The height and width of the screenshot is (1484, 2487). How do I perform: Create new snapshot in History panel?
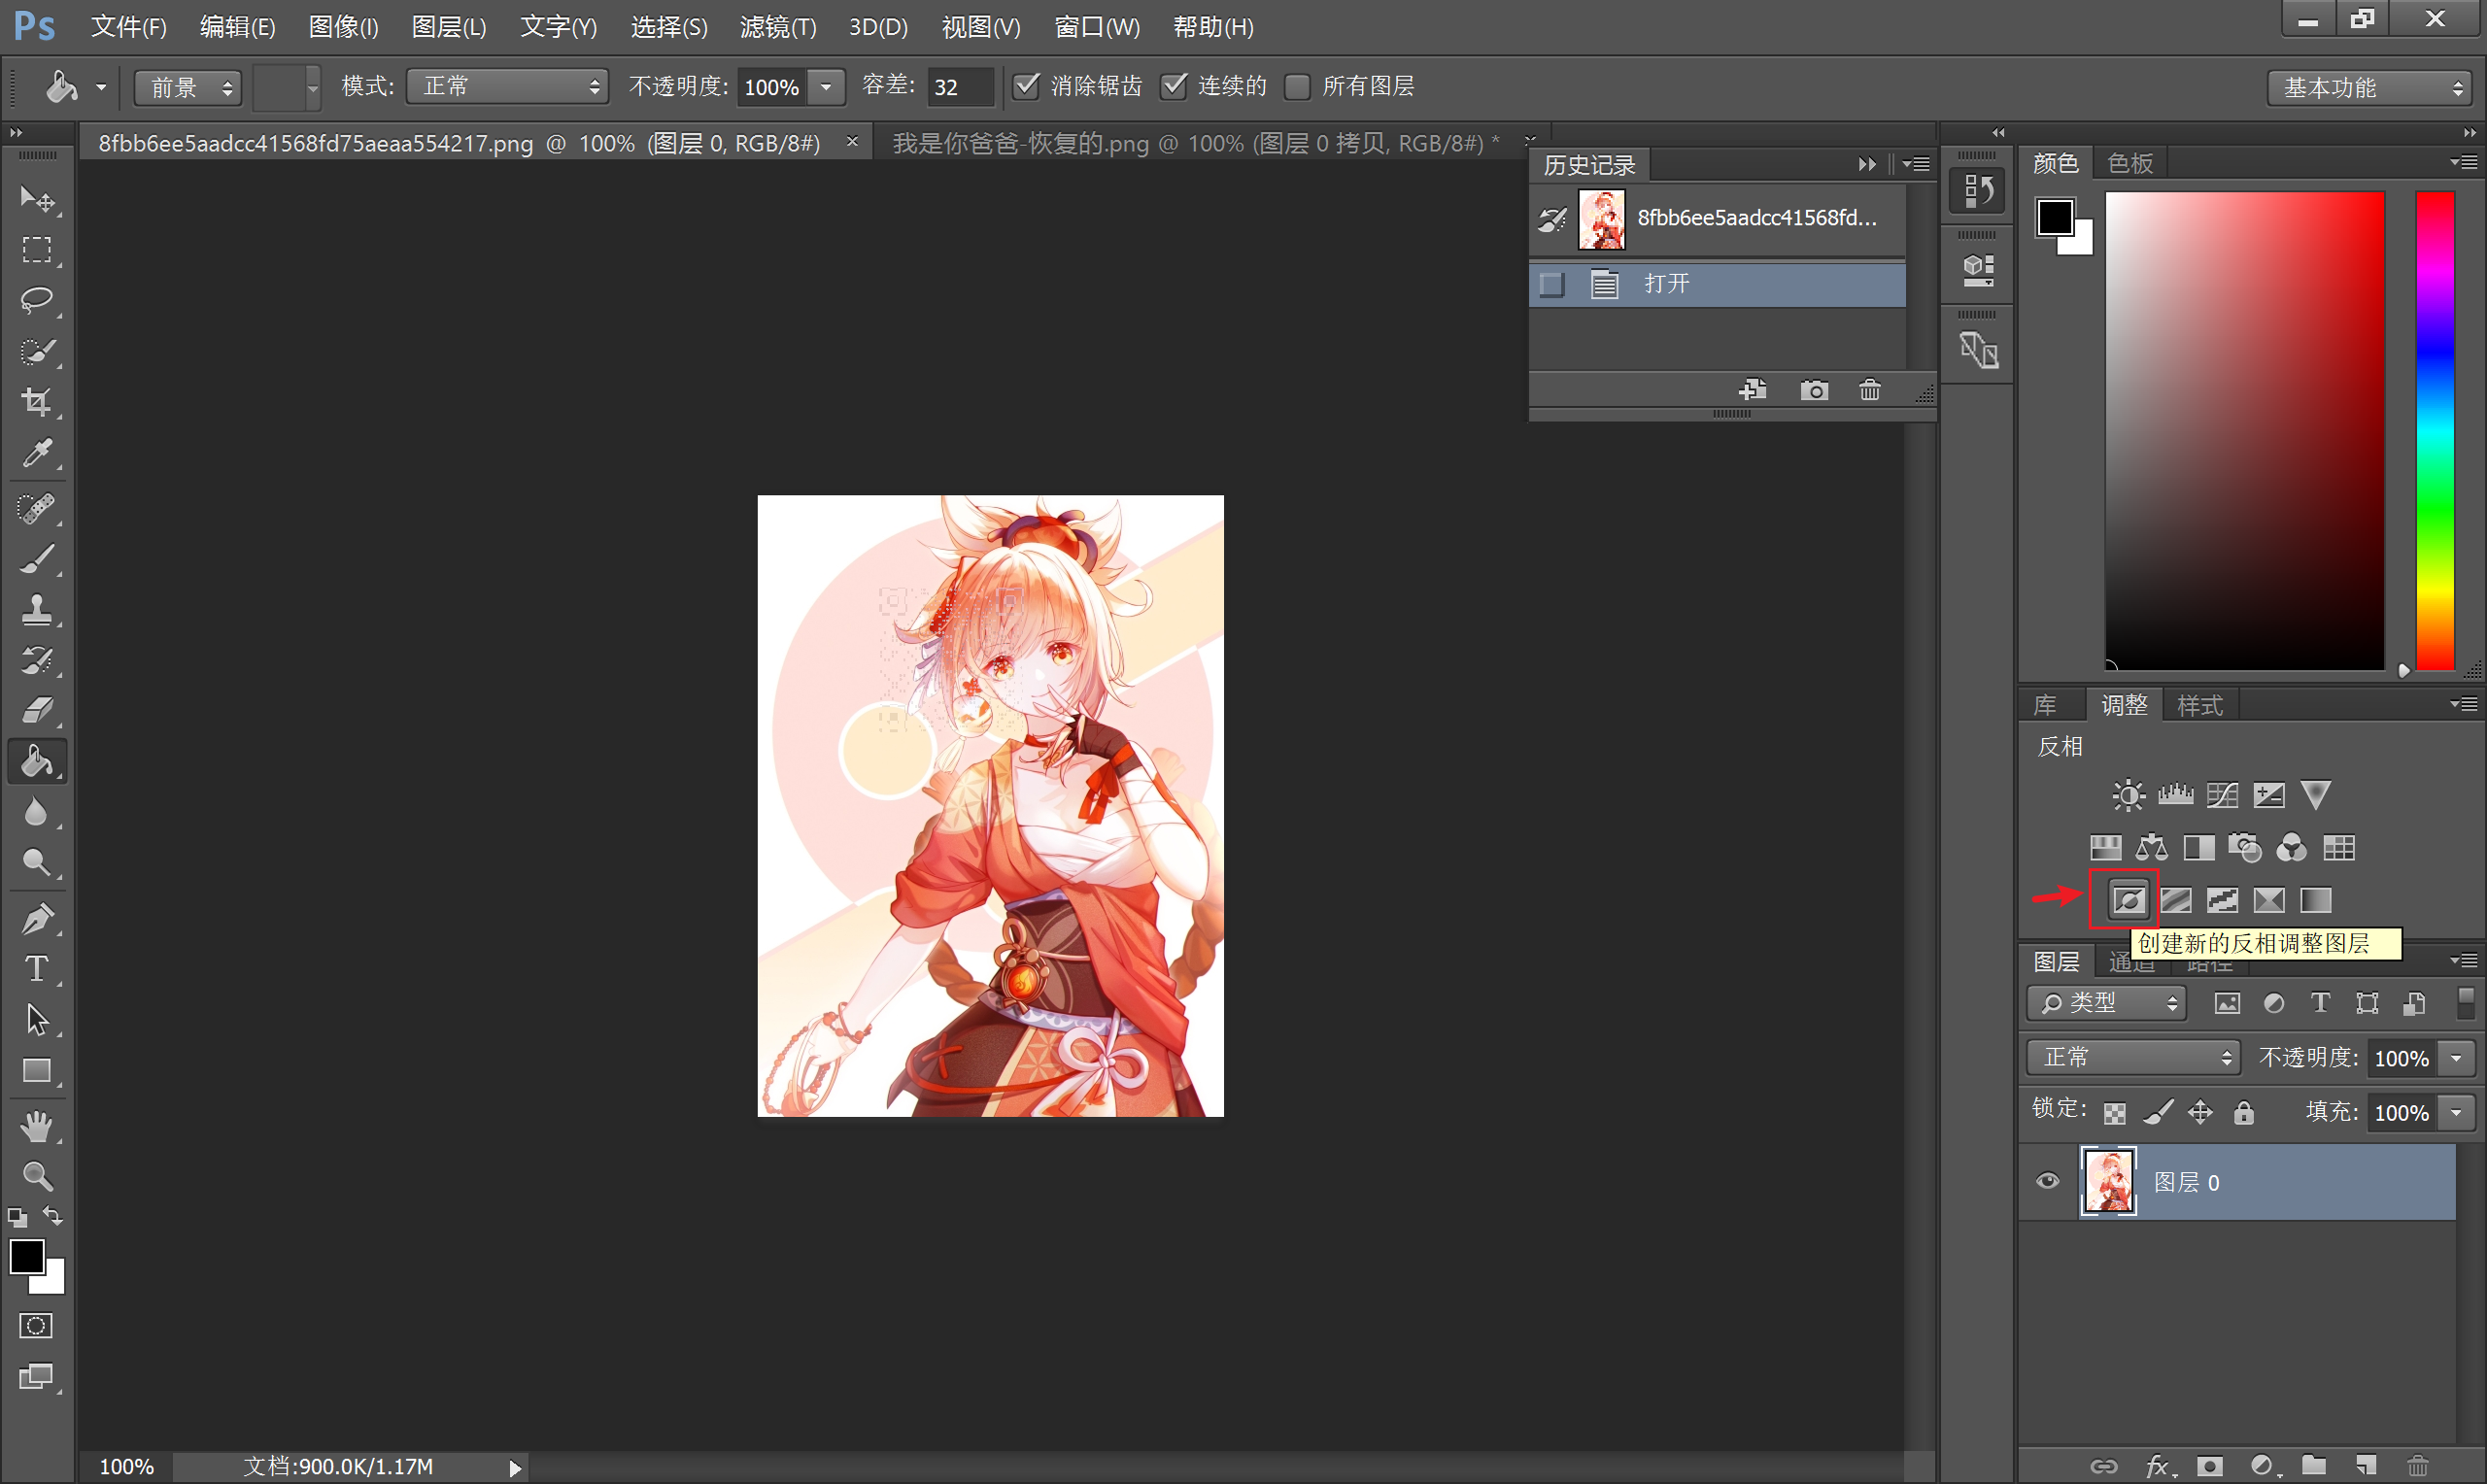tap(1814, 390)
